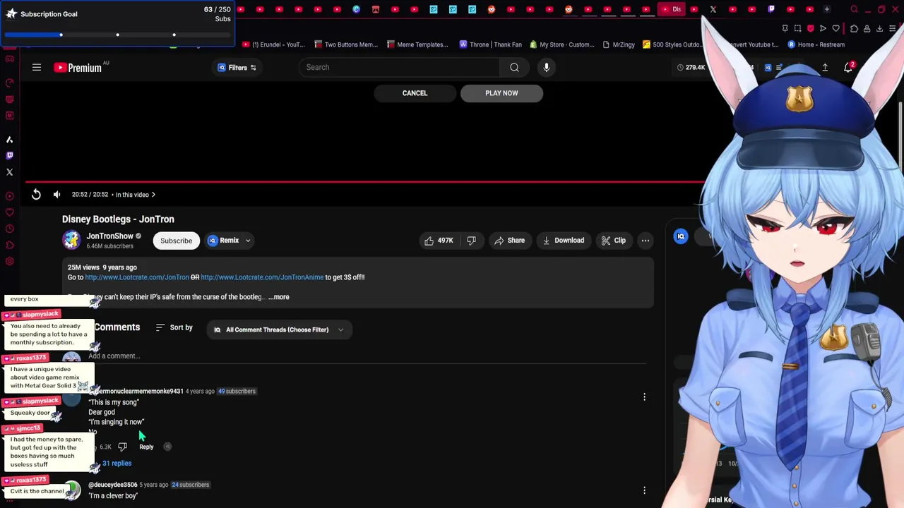Switch to the X (Twitter) browser tab
The width and height of the screenshot is (904, 508).
pos(713,9)
